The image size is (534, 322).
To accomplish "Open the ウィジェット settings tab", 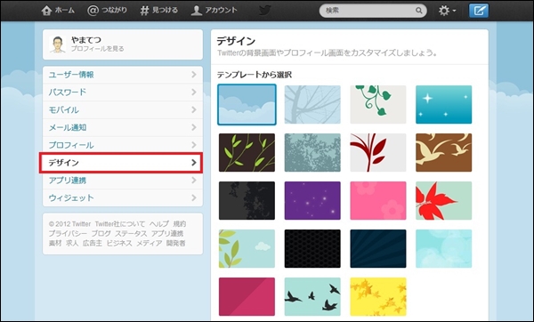I will pos(123,197).
